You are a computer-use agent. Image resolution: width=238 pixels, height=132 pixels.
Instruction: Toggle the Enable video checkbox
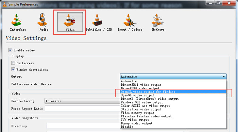pos(10,50)
